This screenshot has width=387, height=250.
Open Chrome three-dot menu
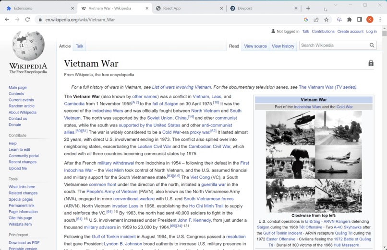(x=380, y=20)
